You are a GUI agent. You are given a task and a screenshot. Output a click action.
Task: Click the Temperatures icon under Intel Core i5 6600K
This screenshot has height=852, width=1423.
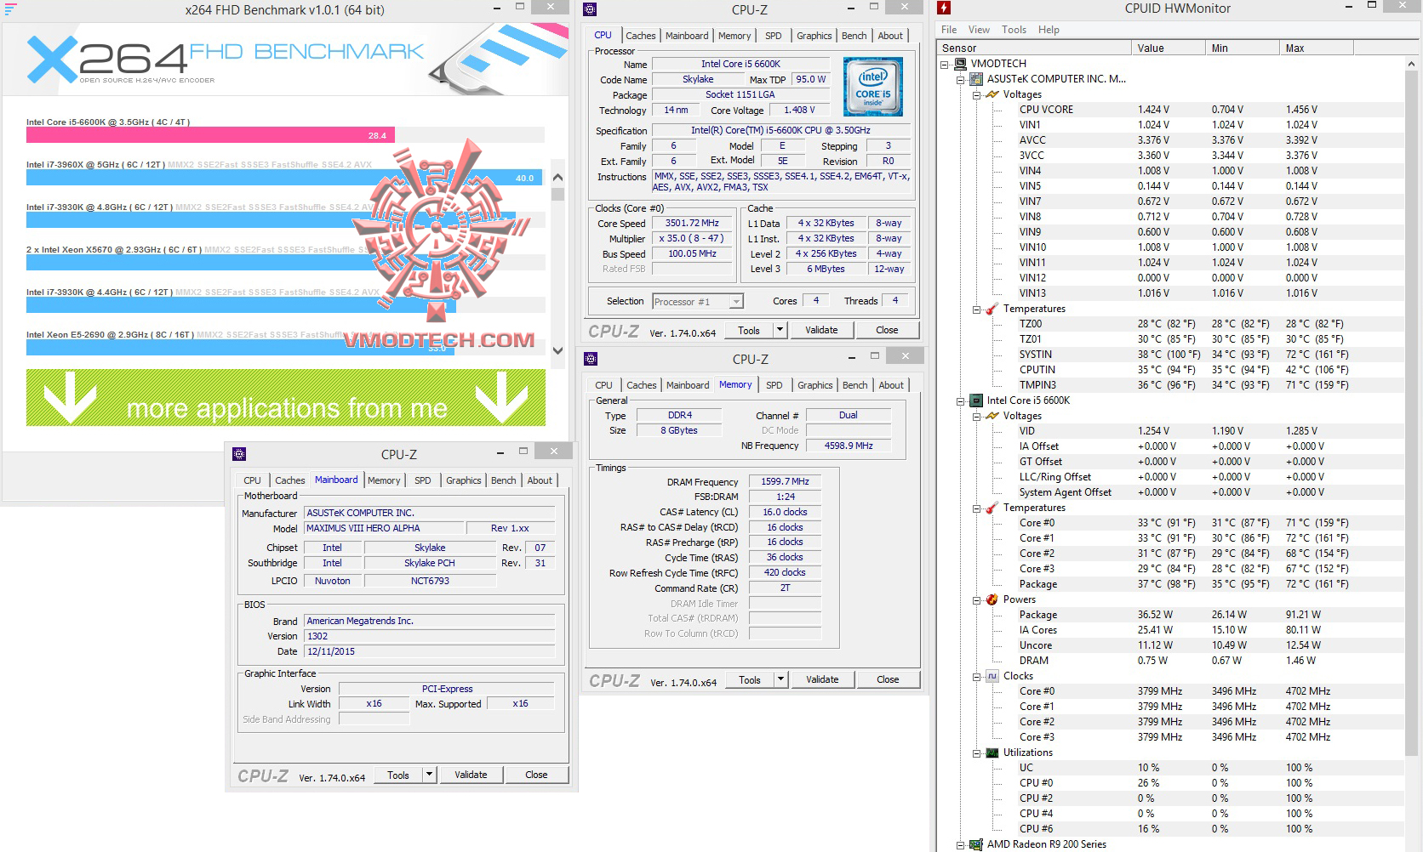[992, 508]
